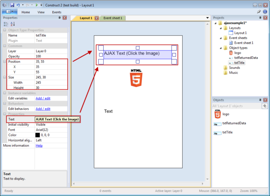Pin the Projects panel
The image size is (270, 196).
[x=260, y=17]
